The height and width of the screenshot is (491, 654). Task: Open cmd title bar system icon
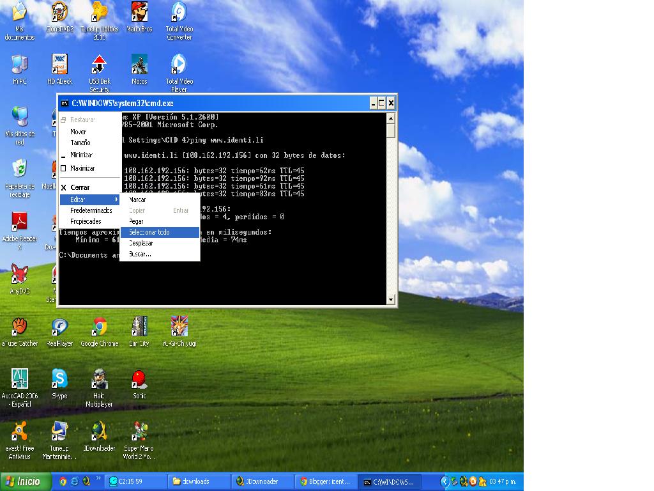65,103
